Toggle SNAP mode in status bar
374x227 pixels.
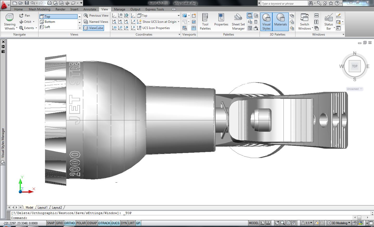tap(51, 223)
